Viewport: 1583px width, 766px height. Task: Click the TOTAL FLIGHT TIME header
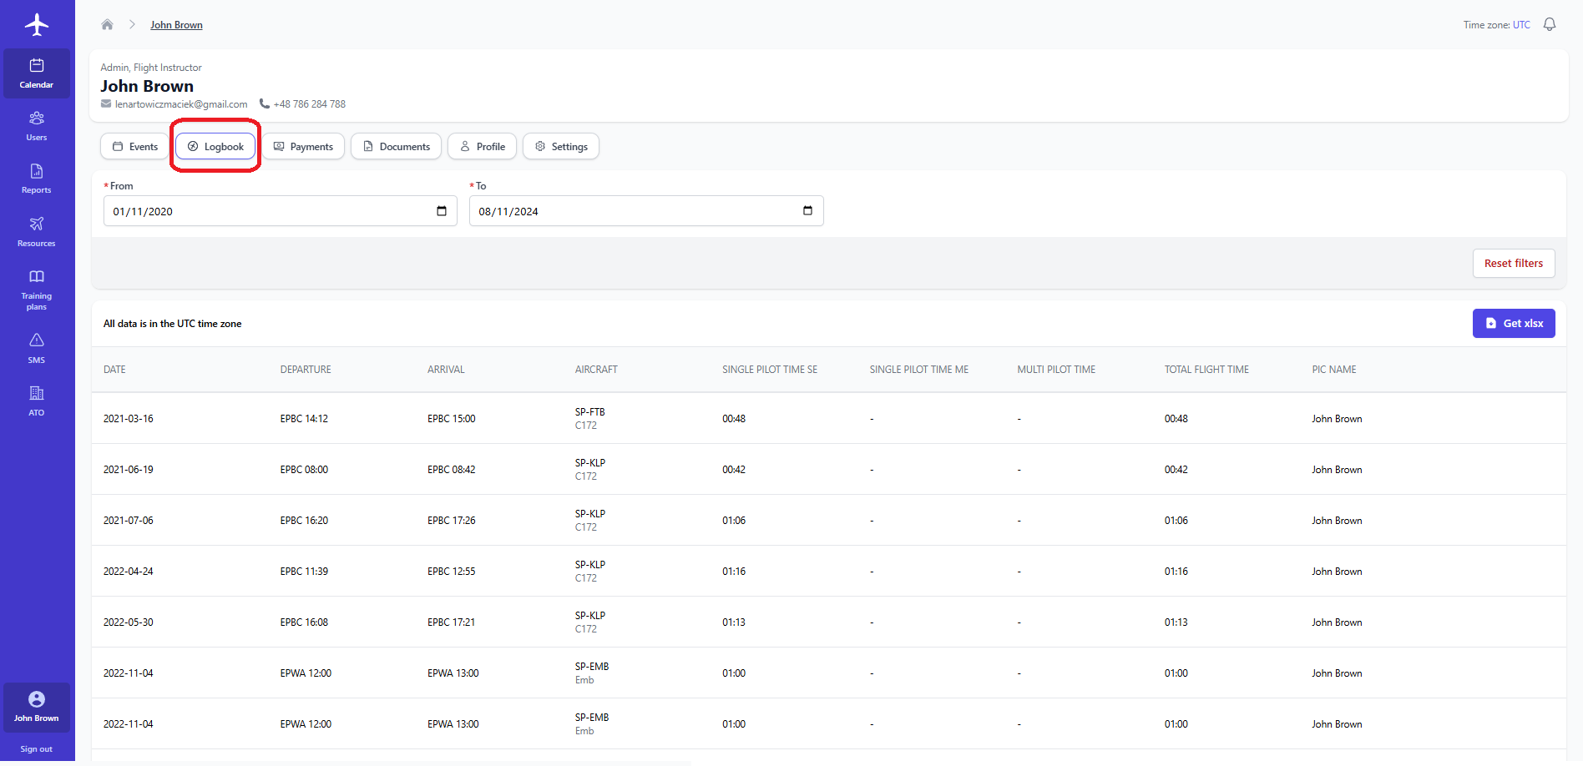1206,370
